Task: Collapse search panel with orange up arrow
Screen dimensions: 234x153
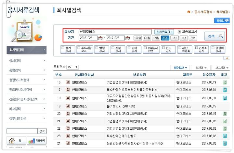Action: 227,58
